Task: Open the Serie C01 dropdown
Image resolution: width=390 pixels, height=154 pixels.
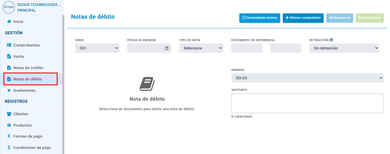Action: point(97,48)
